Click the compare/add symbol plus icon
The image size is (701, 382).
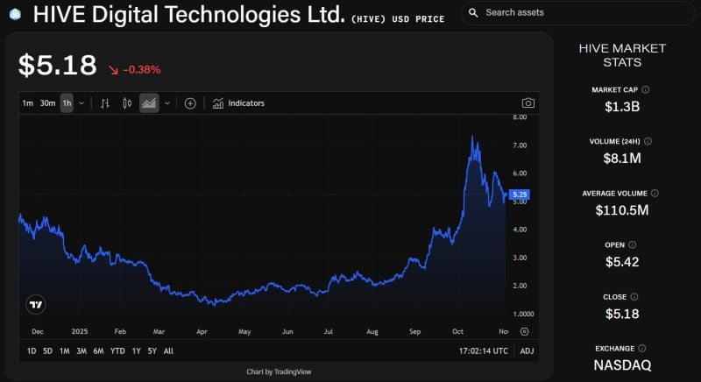[x=190, y=103]
